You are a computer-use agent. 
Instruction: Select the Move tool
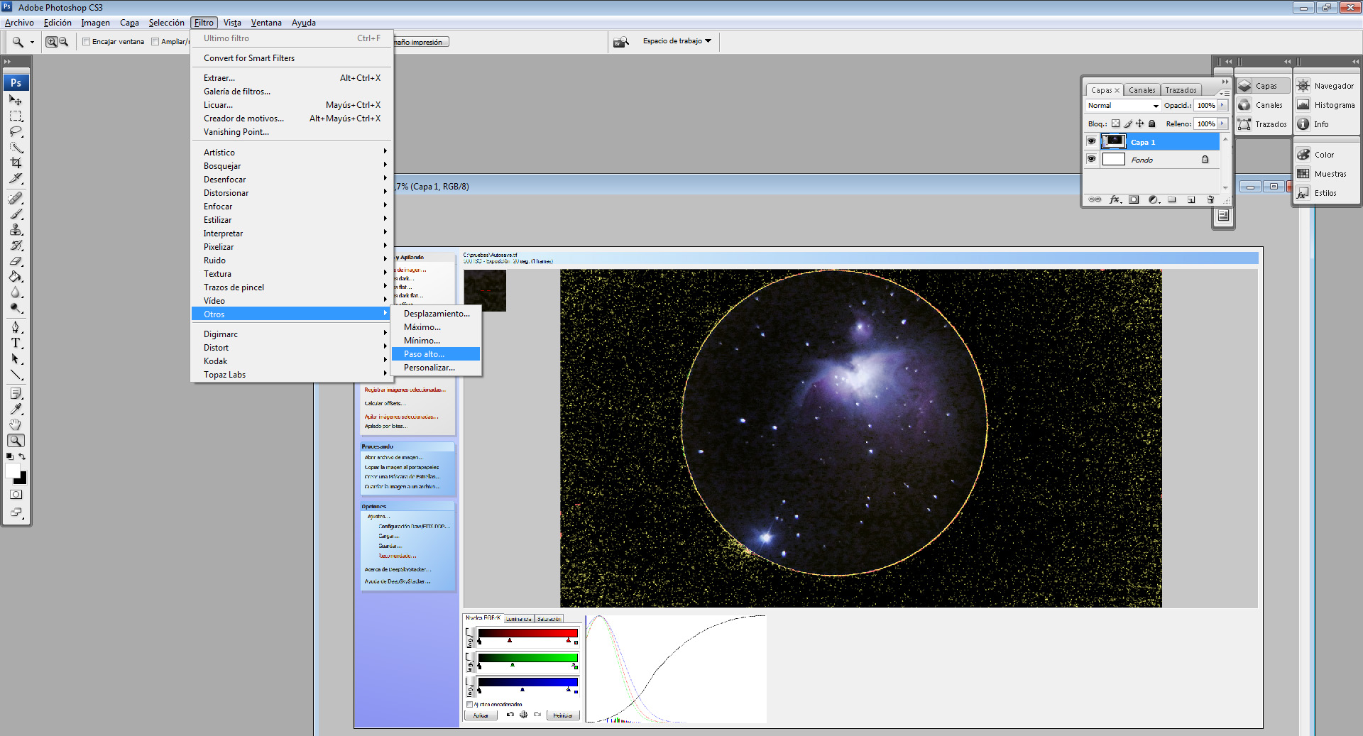pyautogui.click(x=16, y=100)
